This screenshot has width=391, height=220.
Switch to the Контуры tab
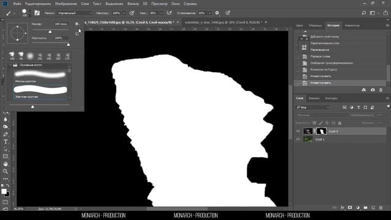point(331,98)
